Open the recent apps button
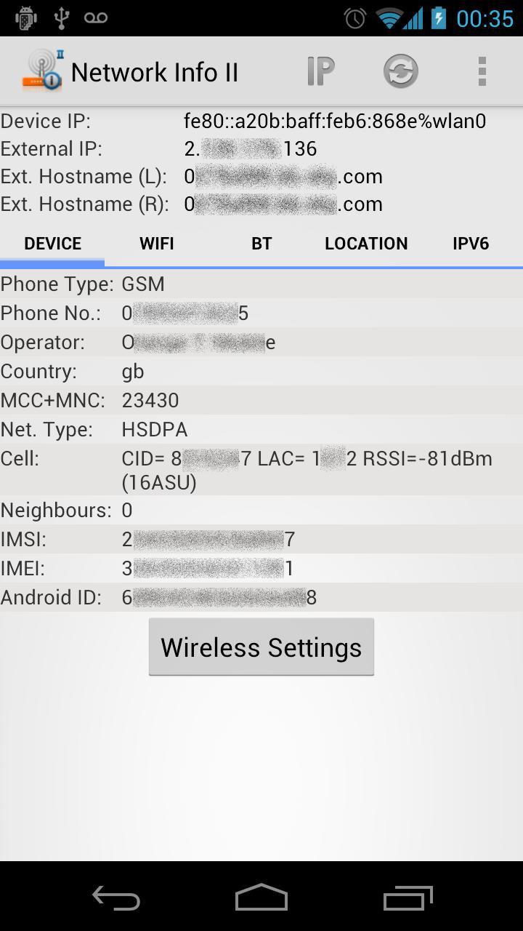 408,898
